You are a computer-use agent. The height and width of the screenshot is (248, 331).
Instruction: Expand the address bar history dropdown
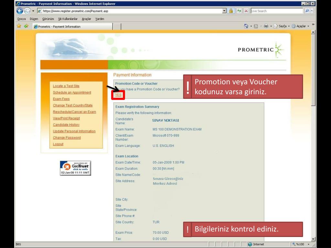click(x=224, y=11)
